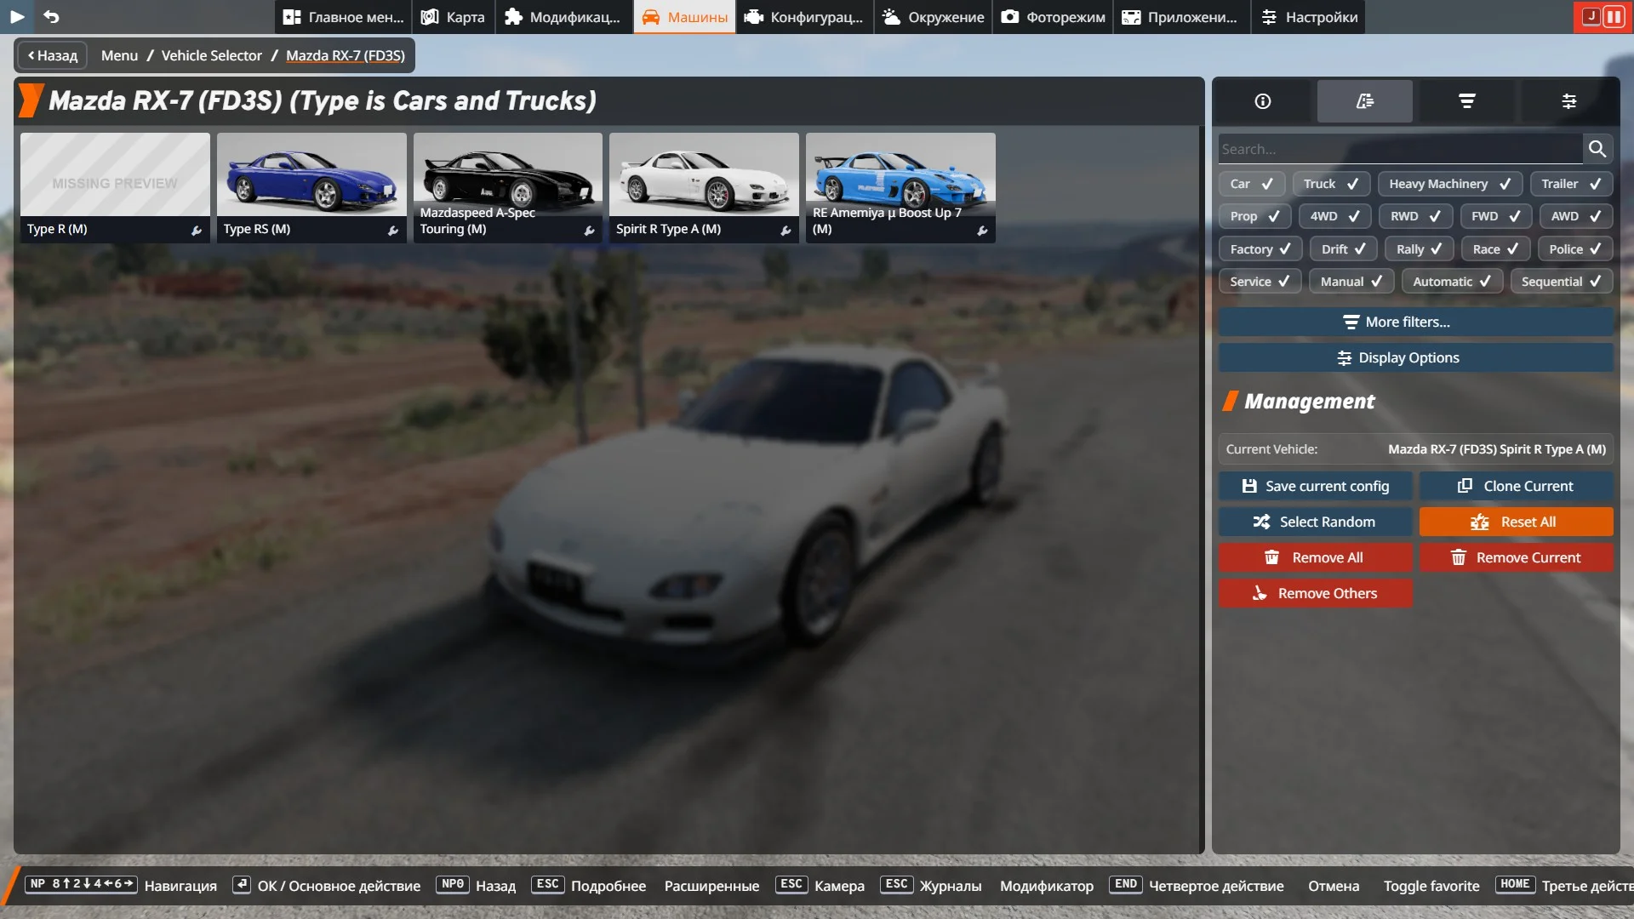Click the Remove Current button
Viewport: 1634px width, 919px height.
pos(1517,557)
